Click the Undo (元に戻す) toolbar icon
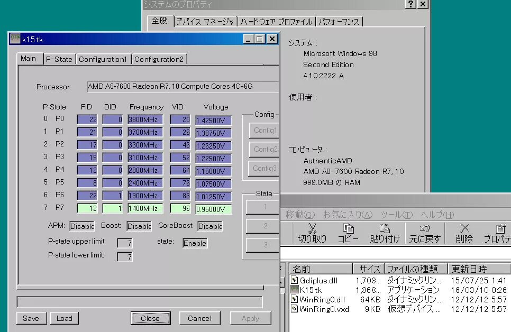Image resolution: width=511 pixels, height=332 pixels. point(425,233)
